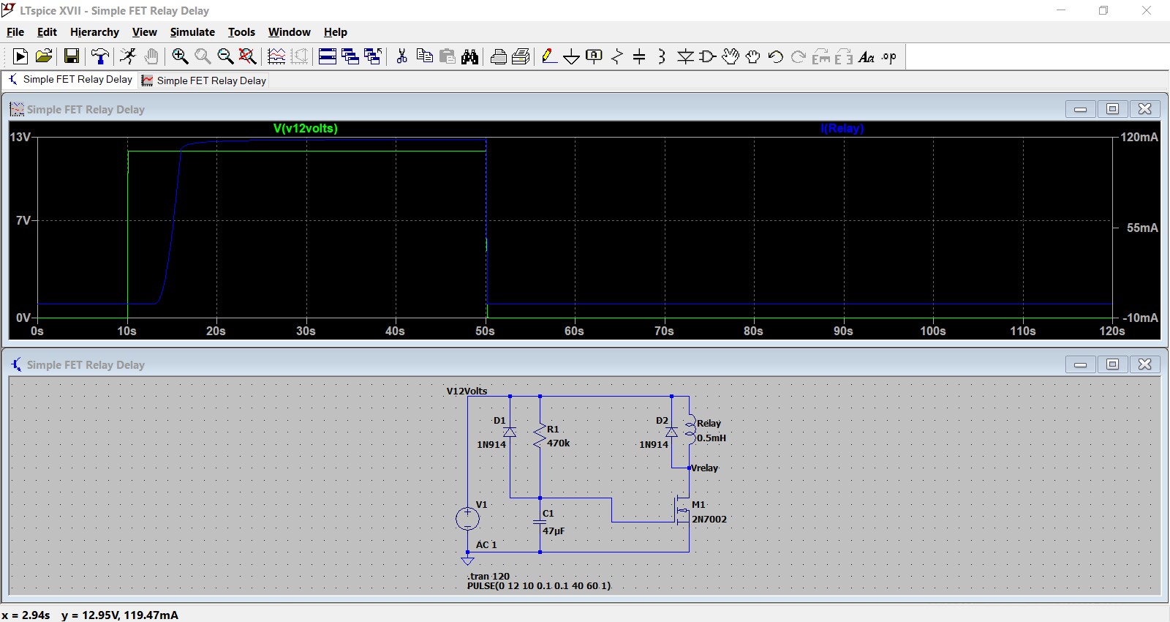Click the .tran 120 directive text
Image resolution: width=1170 pixels, height=622 pixels.
488,576
